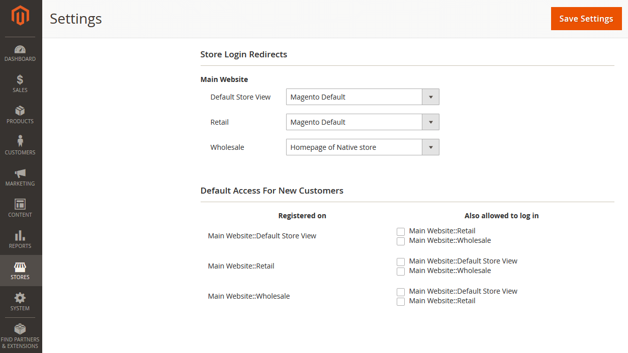The height and width of the screenshot is (353, 628).
Task: Open the Reports bar chart icon
Action: (20, 235)
